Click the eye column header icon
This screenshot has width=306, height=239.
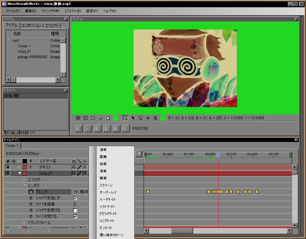(8, 161)
